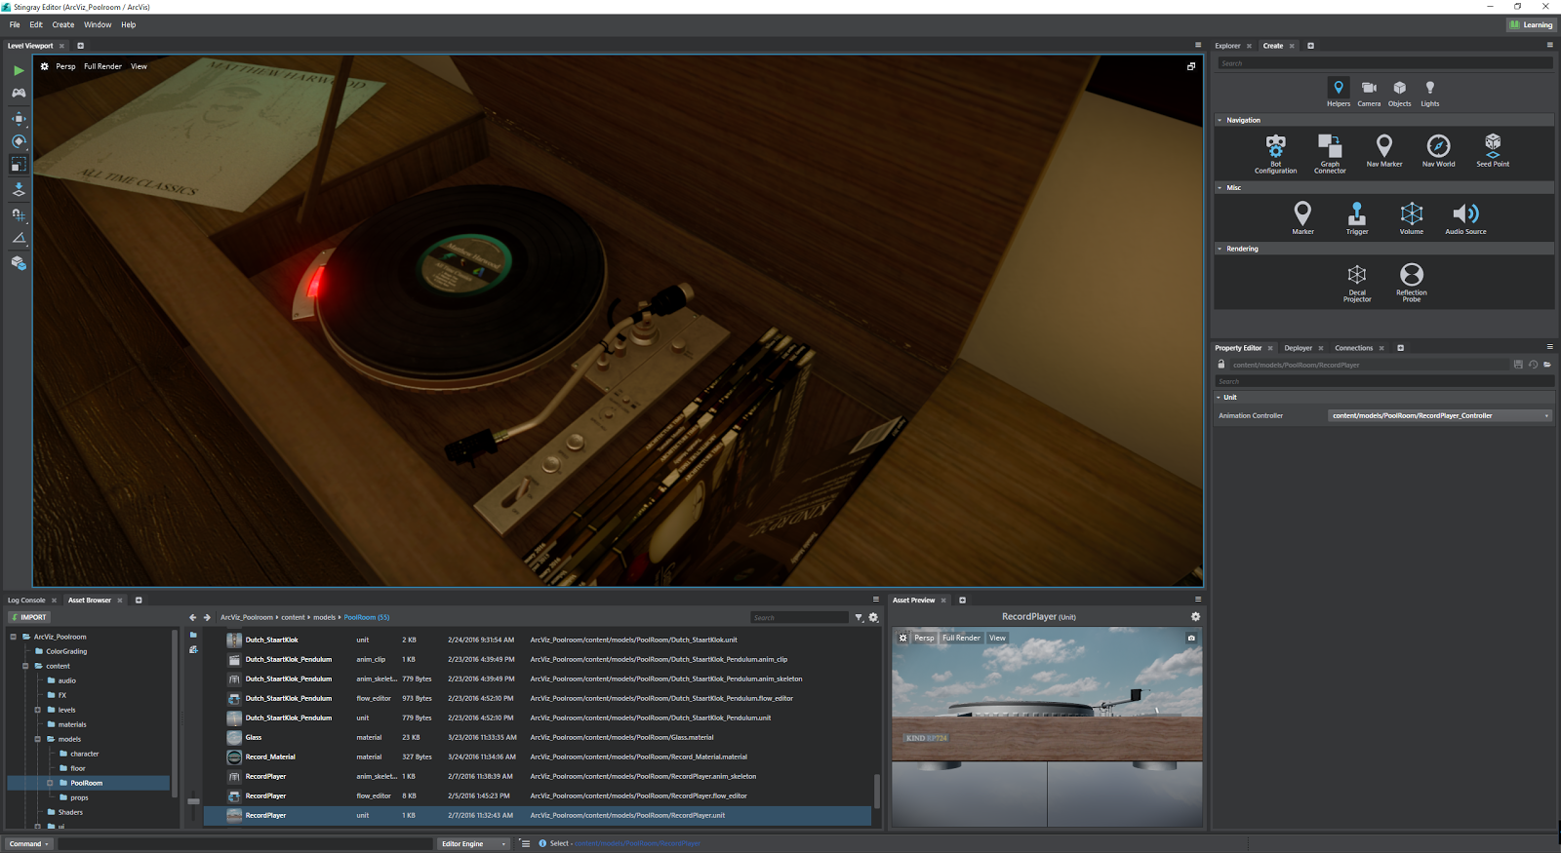Create an Audio Source helper
The width and height of the screenshot is (1561, 853).
point(1465,217)
